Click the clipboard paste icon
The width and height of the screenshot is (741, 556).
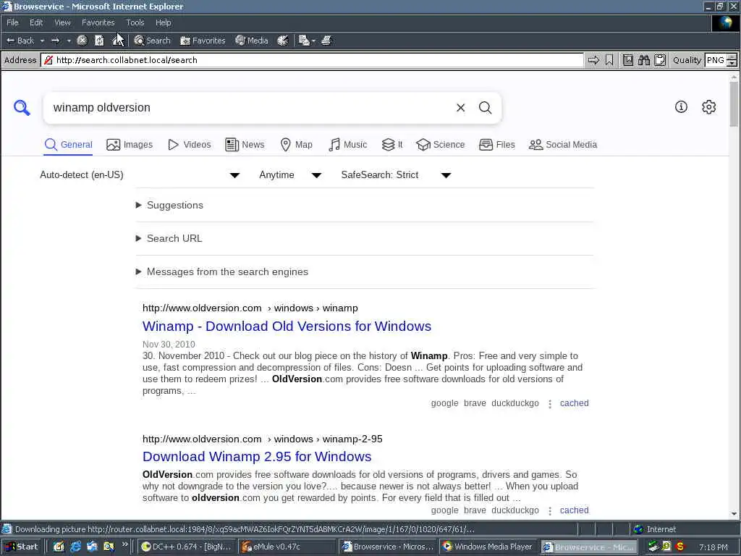660,60
